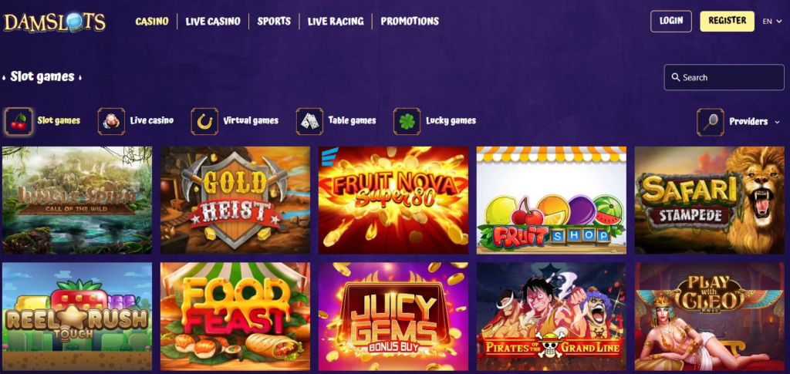Image resolution: width=790 pixels, height=374 pixels.
Task: Launch the Gold Heist game thumbnail
Action: tap(235, 200)
